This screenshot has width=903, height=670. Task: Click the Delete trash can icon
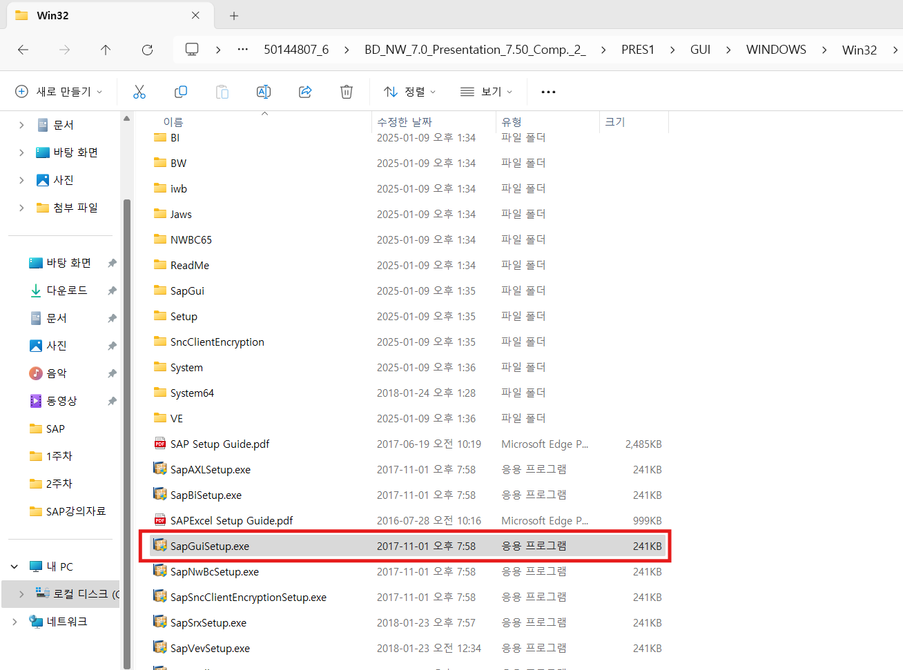pos(347,92)
